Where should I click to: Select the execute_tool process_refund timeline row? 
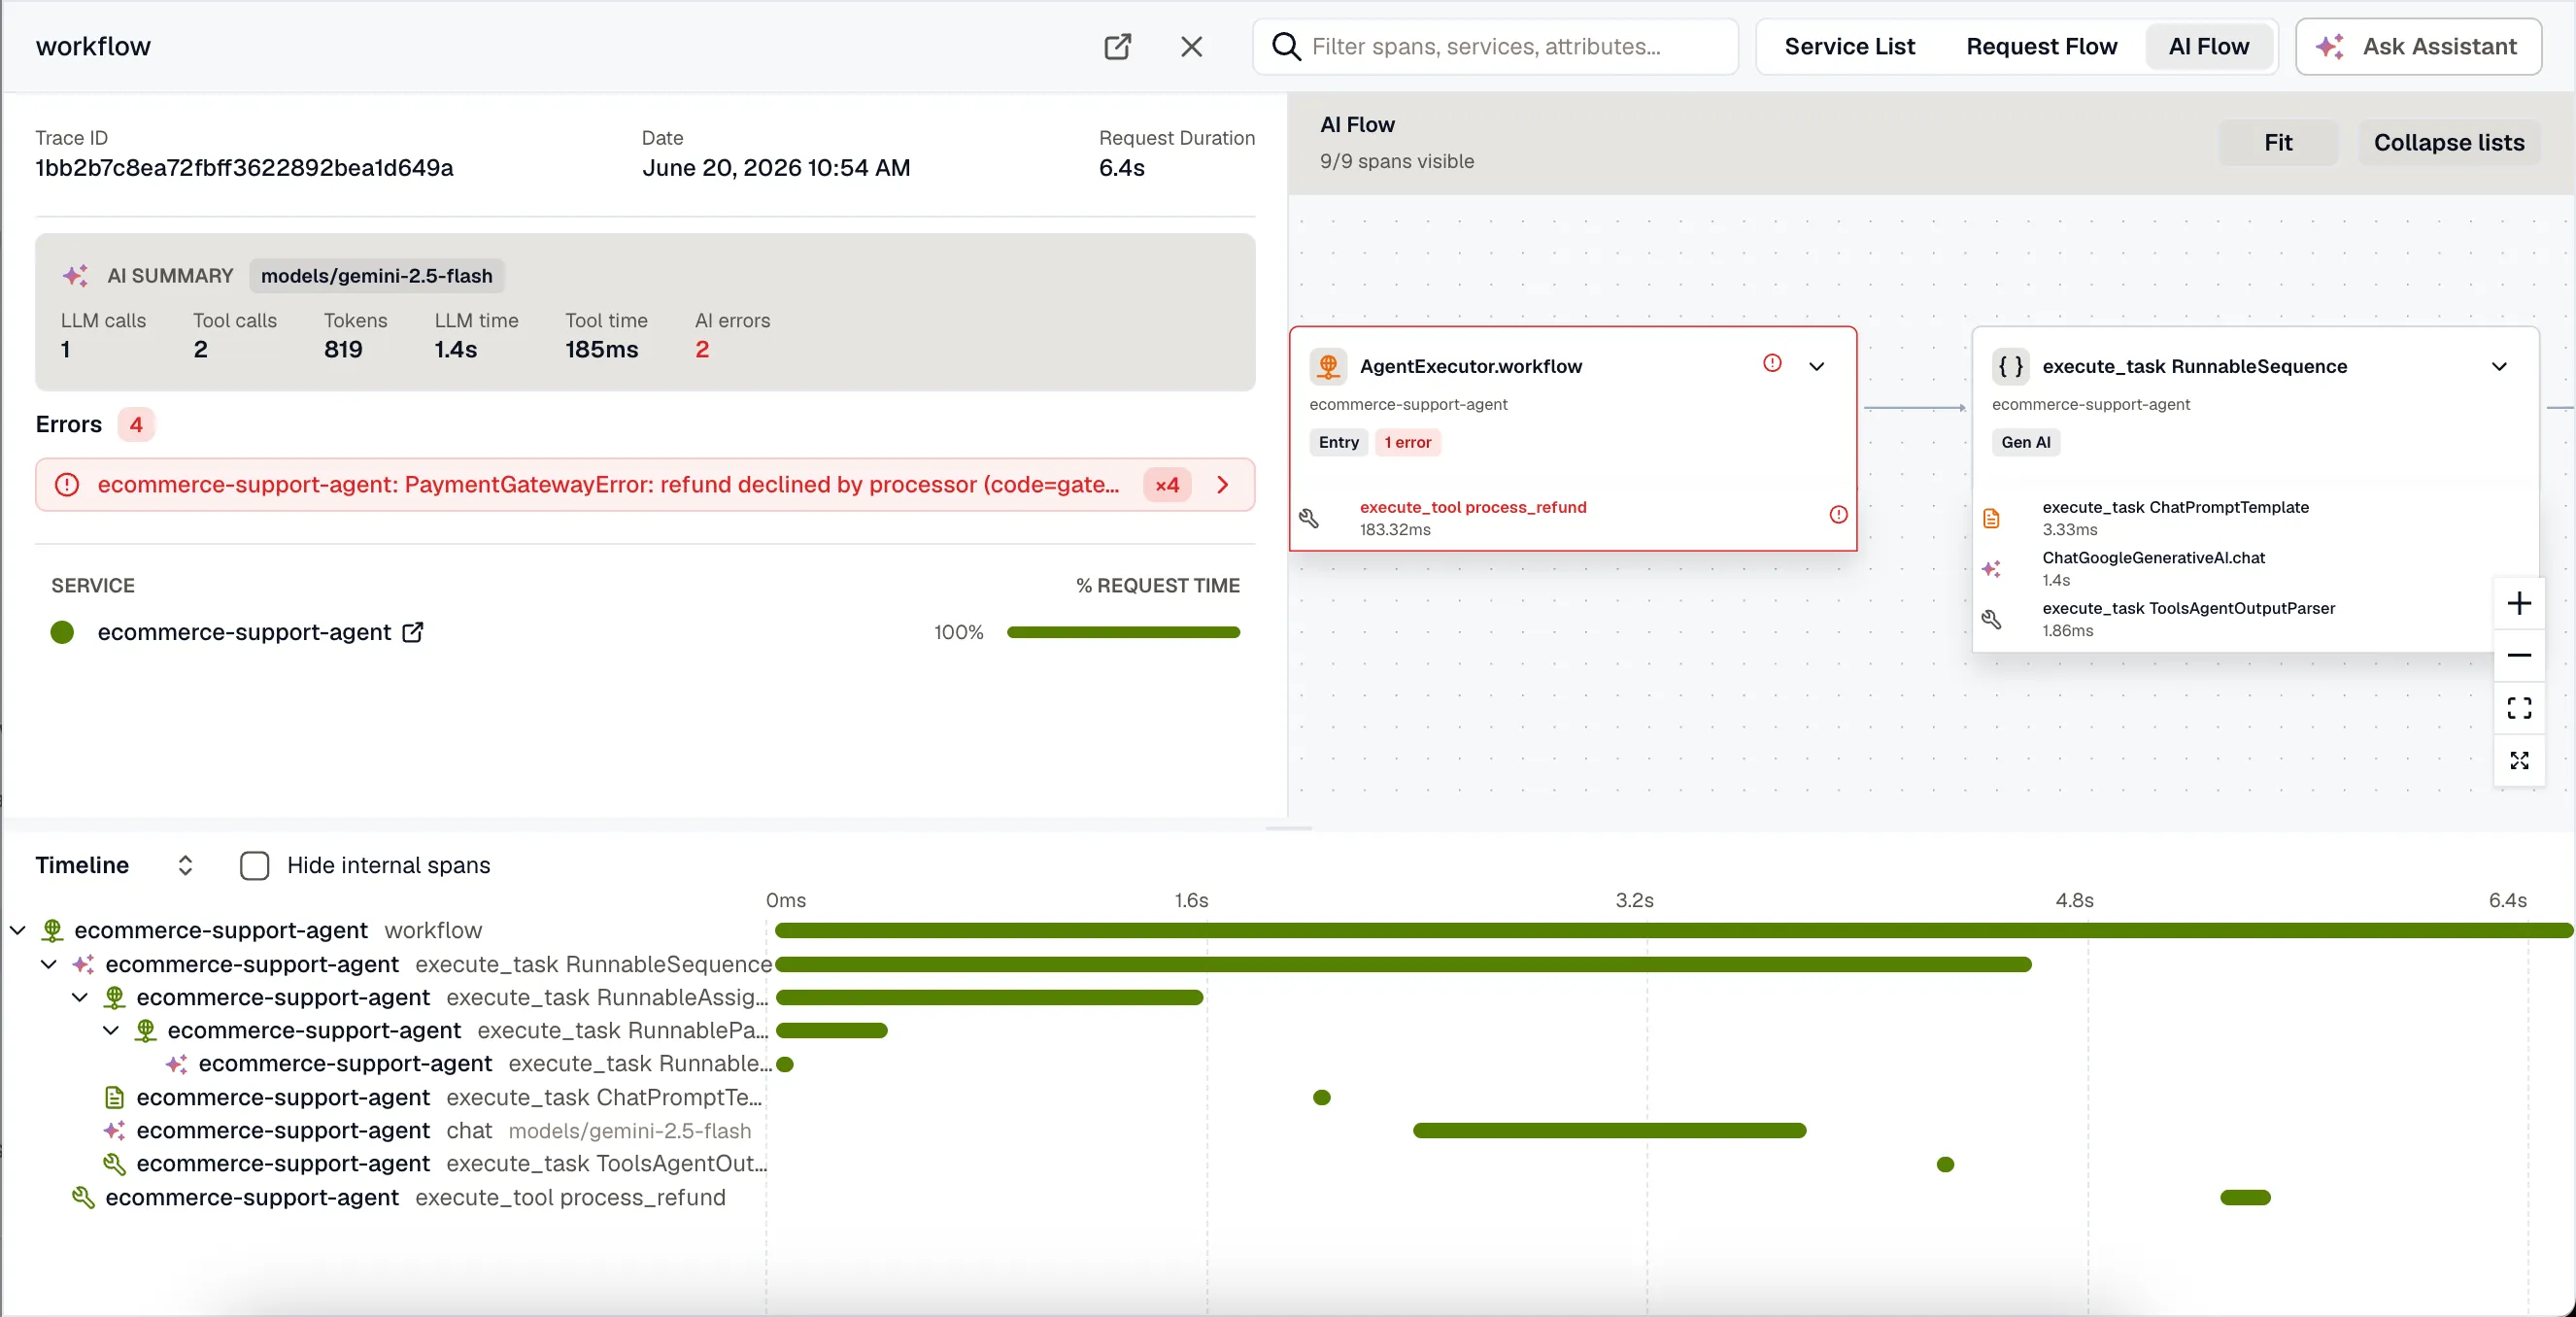(x=1288, y=1197)
